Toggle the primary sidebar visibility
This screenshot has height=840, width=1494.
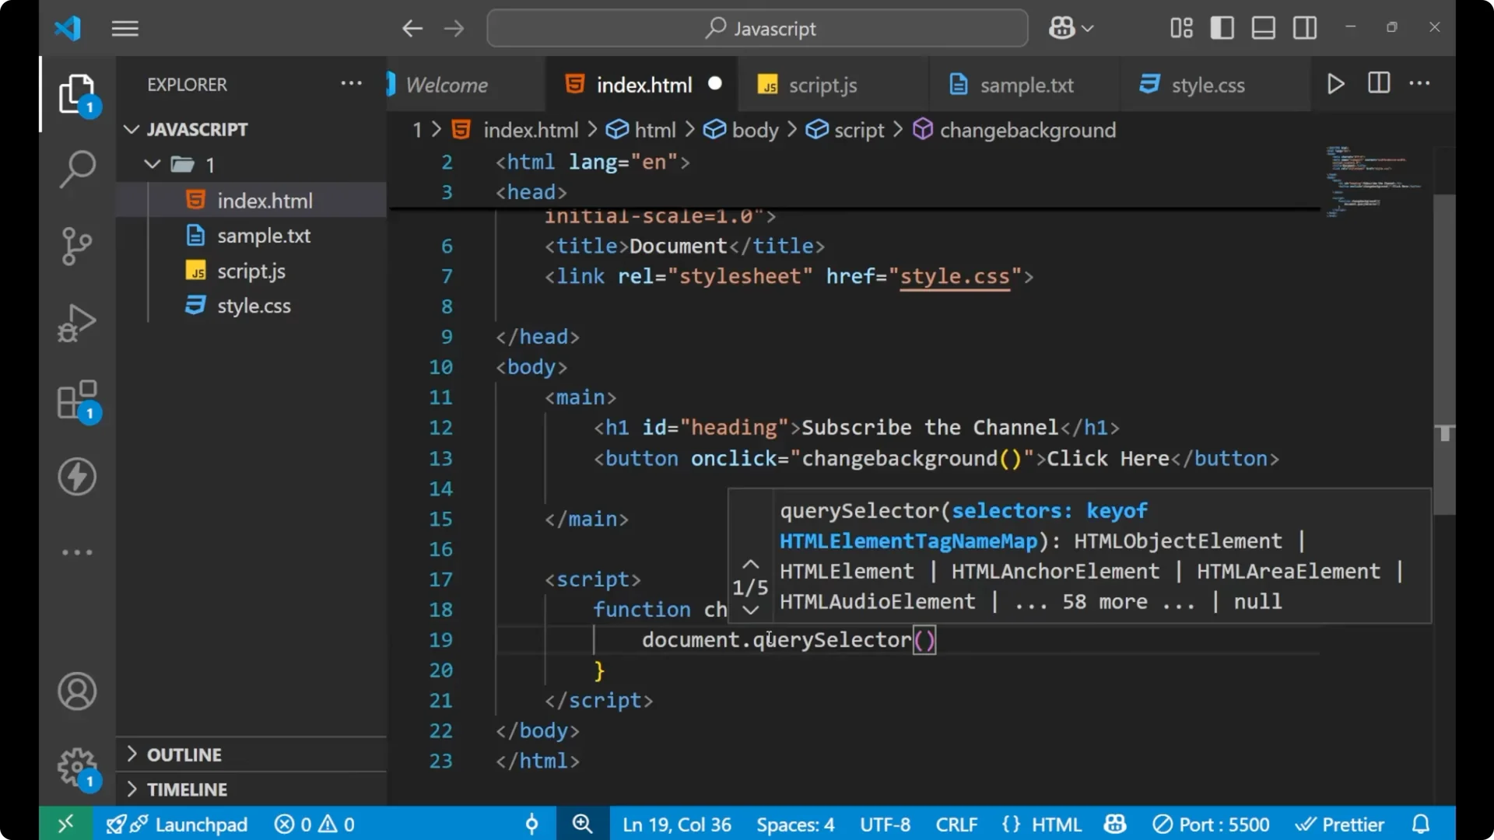tap(1222, 27)
